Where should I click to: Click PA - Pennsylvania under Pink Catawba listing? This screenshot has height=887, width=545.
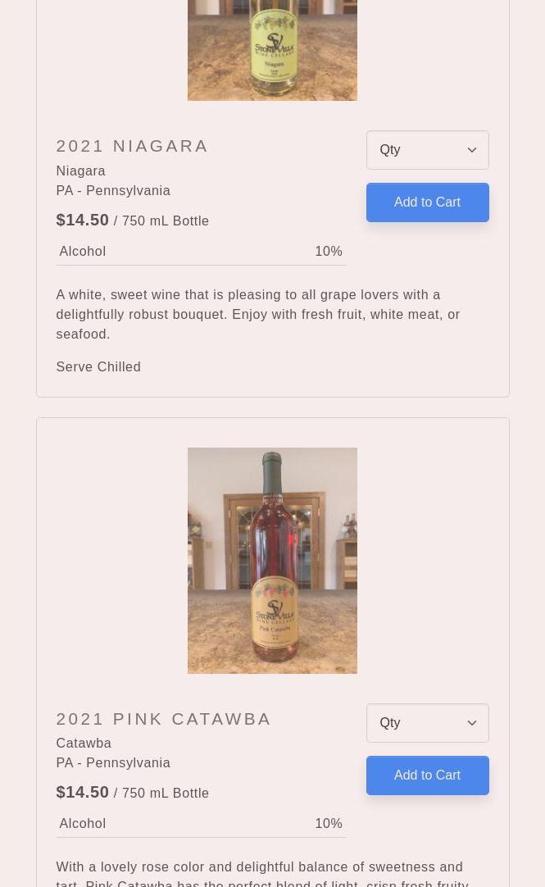[113, 762]
